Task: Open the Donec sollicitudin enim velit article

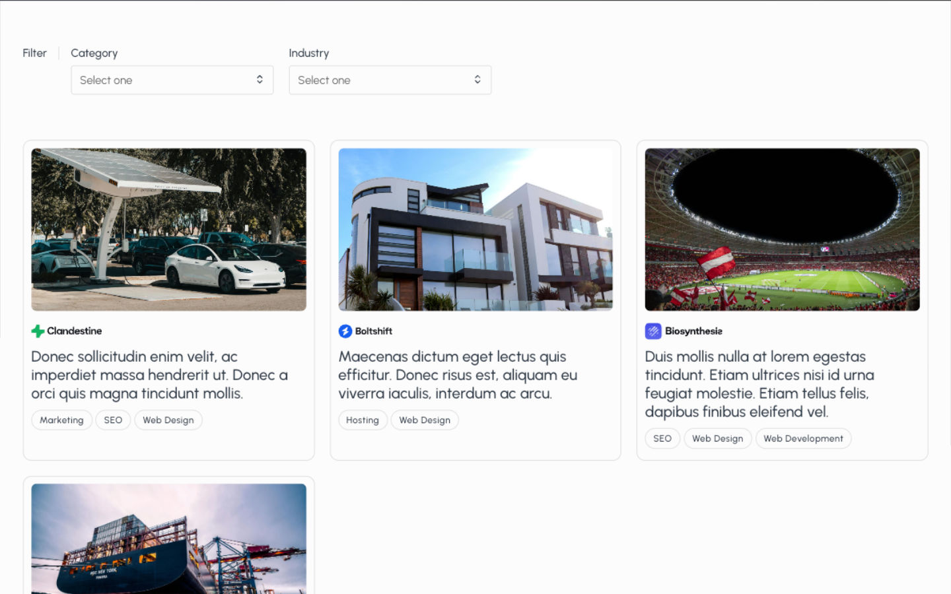Action: (159, 375)
